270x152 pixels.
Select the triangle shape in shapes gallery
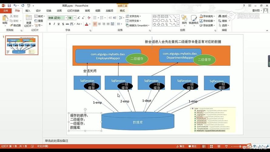(x=167, y=21)
